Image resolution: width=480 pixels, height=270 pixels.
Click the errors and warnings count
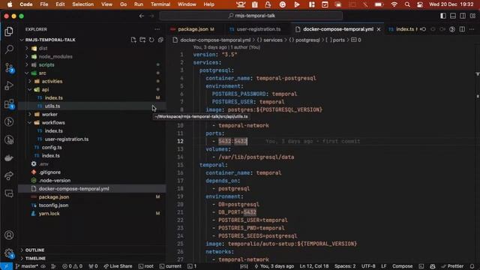(x=73, y=266)
